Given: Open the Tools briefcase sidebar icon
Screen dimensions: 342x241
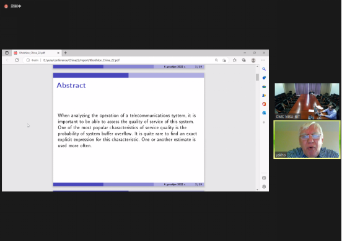Looking at the screenshot, I should point(264,86).
